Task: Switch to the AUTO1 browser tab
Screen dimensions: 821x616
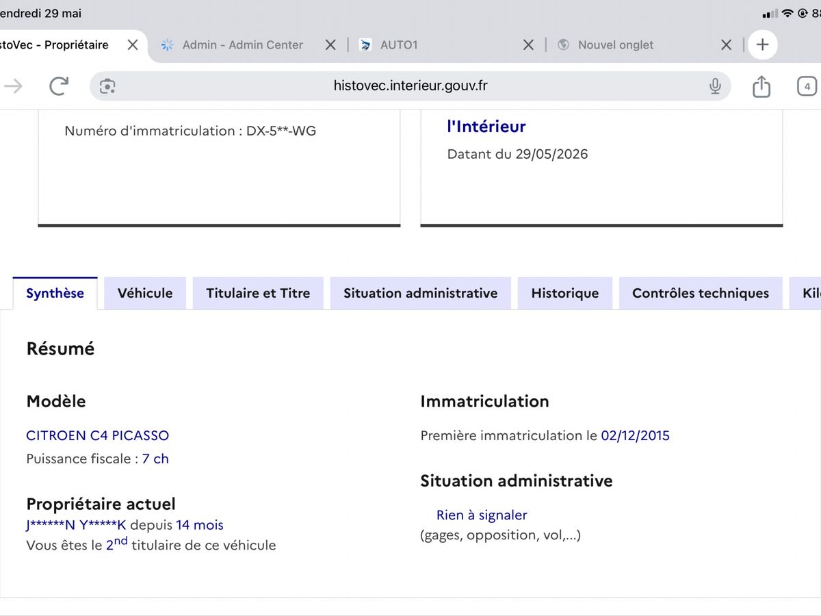Action: click(438, 44)
